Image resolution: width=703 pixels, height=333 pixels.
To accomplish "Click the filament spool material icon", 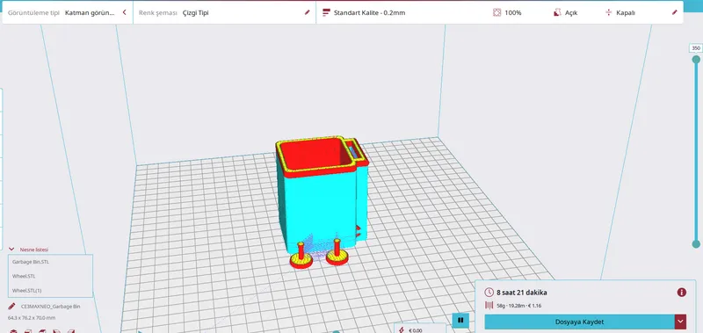I will click(x=489, y=306).
